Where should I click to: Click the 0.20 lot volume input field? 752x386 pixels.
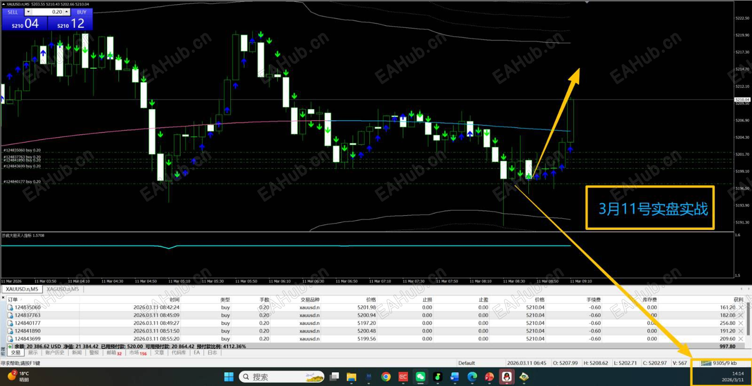tap(48, 12)
